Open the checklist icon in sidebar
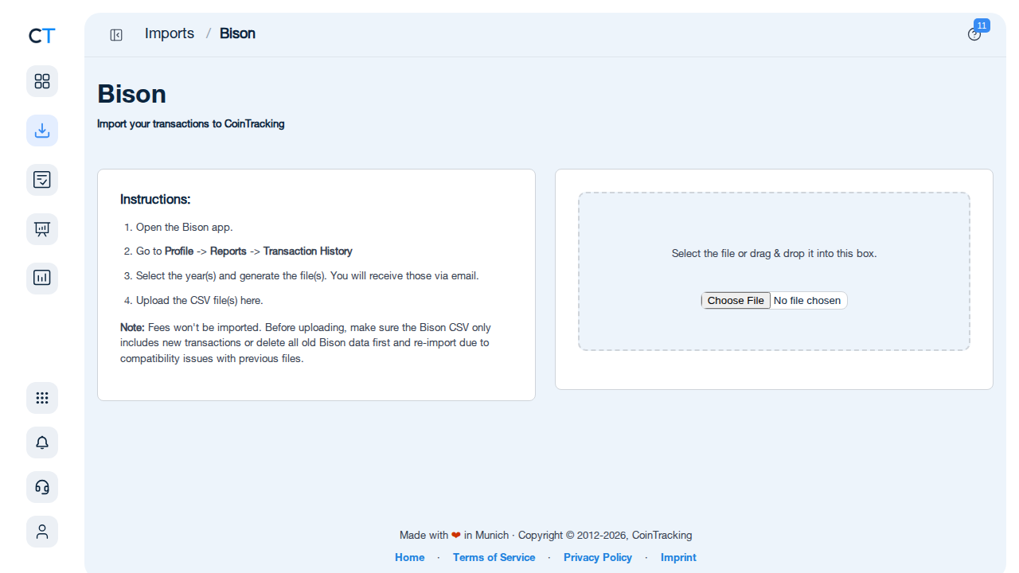This screenshot has height=573, width=1019. (42, 180)
